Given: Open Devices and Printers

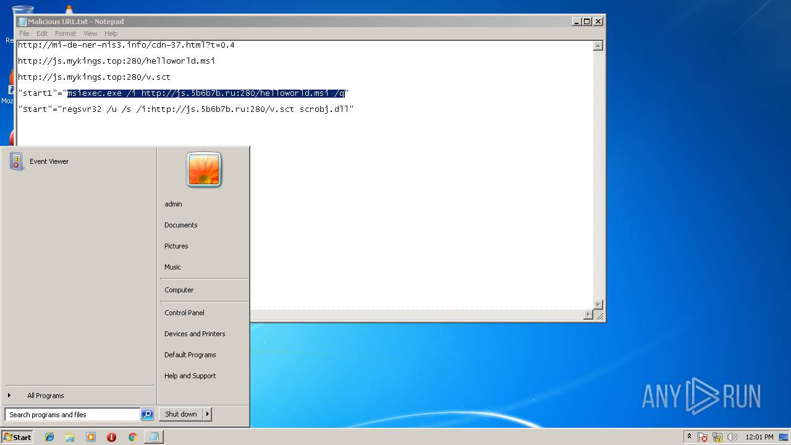Looking at the screenshot, I should pyautogui.click(x=195, y=334).
